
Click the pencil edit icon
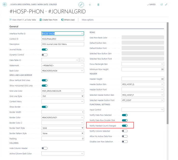pyautogui.click(x=81, y=5)
